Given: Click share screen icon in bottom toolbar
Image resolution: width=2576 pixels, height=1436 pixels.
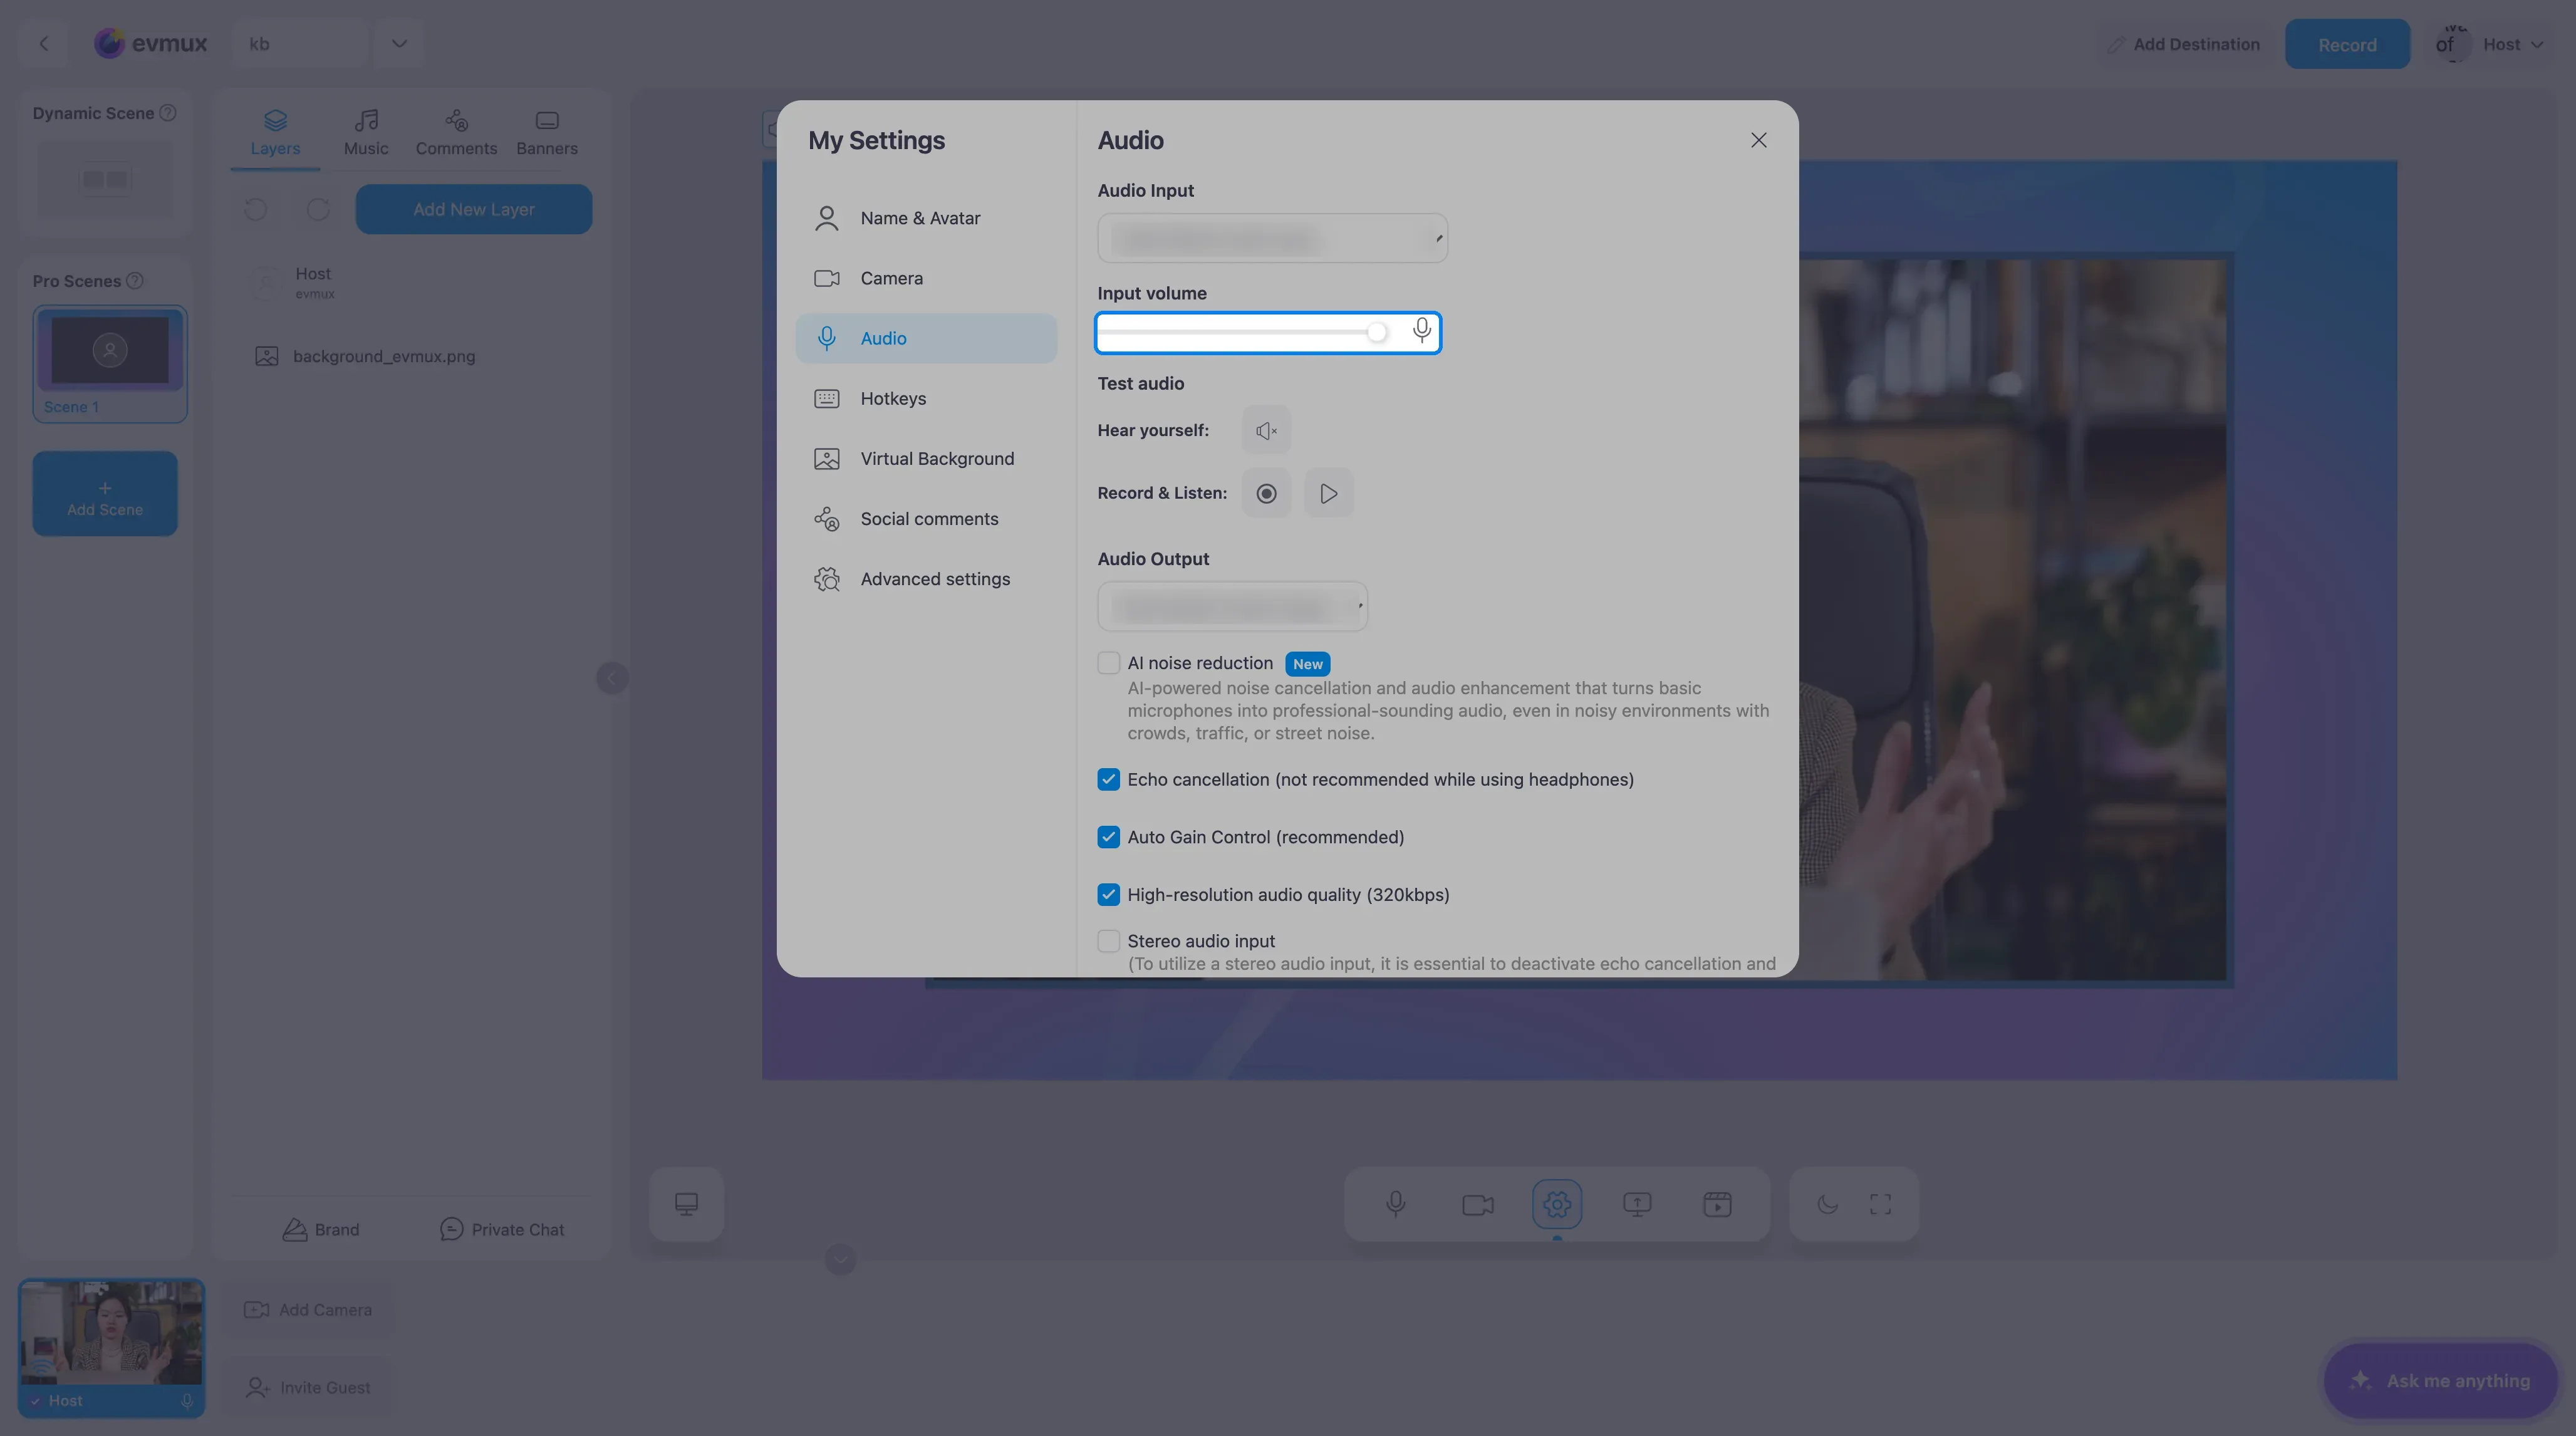Looking at the screenshot, I should [1637, 1204].
